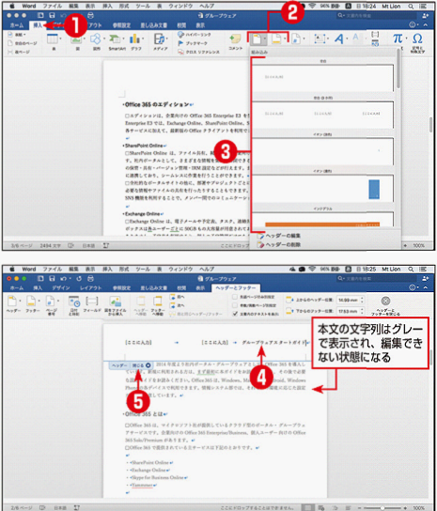The image size is (437, 511).
Task: Insert SmartArt graphic from ribbon
Action: pos(115,39)
